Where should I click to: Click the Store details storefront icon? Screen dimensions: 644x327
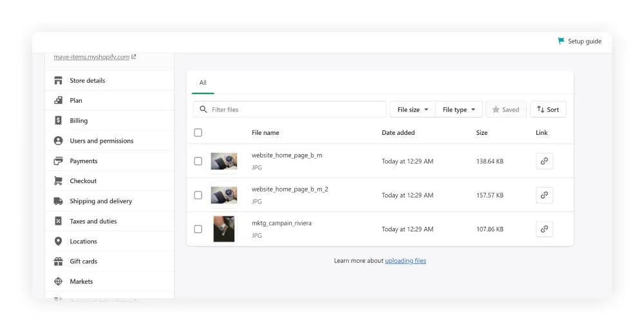tap(59, 80)
